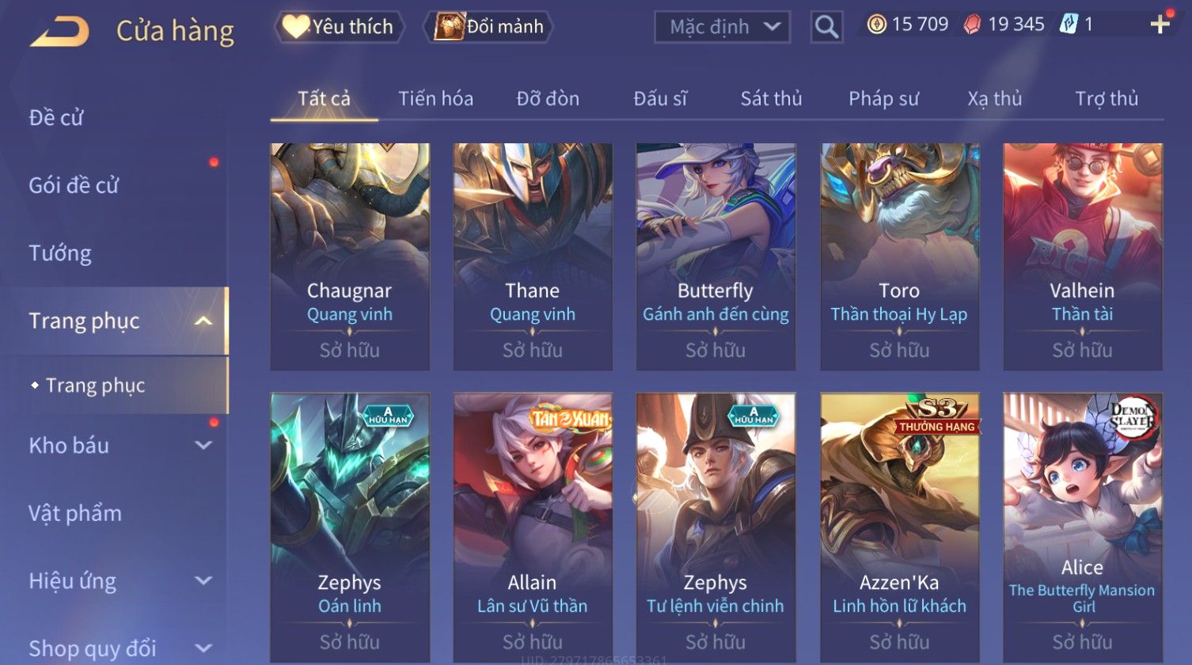
Task: Switch to the Pháp sư tab
Action: (x=883, y=99)
